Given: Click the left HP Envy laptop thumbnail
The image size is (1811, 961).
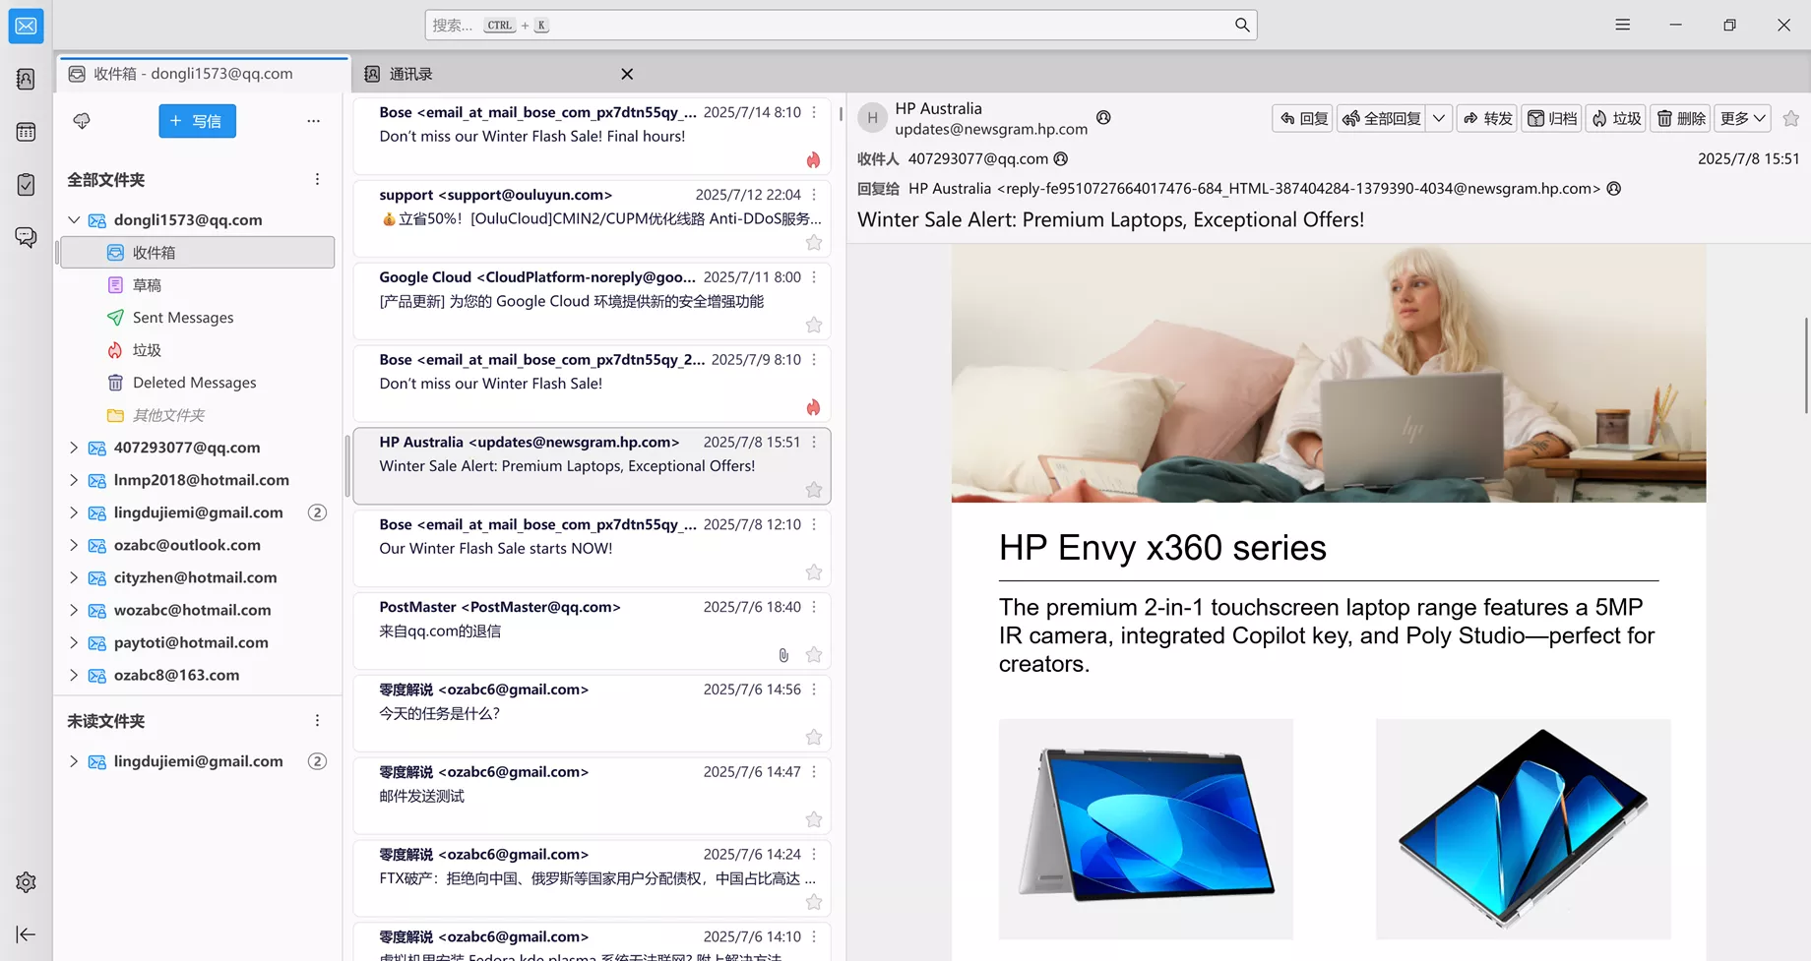Looking at the screenshot, I should [x=1146, y=829].
